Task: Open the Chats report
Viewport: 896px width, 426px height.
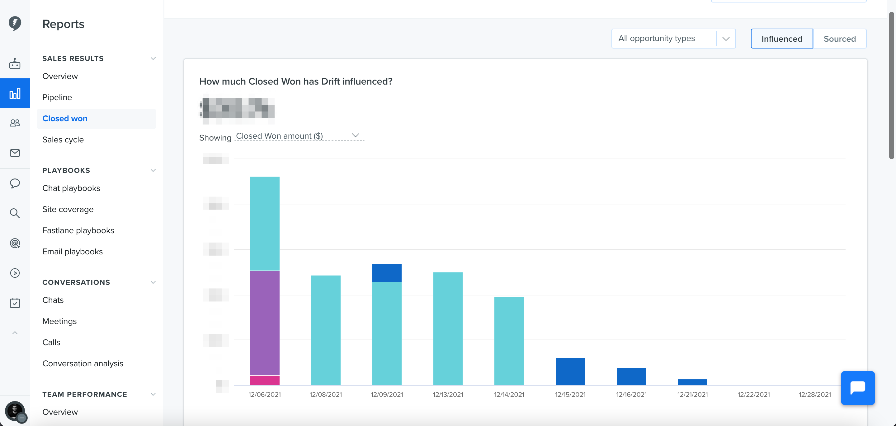Action: click(x=53, y=300)
